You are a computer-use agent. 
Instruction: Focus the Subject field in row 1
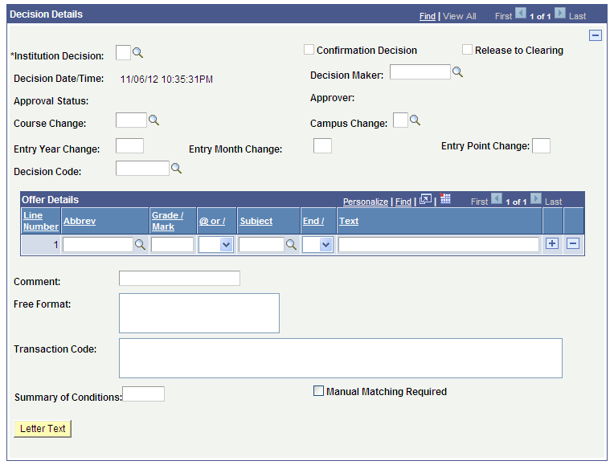(261, 245)
